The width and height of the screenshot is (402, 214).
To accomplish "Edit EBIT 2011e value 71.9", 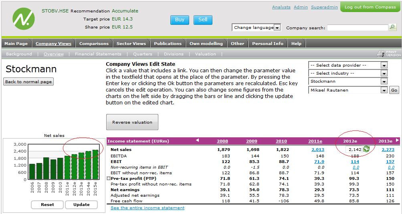I will pyautogui.click(x=319, y=161).
